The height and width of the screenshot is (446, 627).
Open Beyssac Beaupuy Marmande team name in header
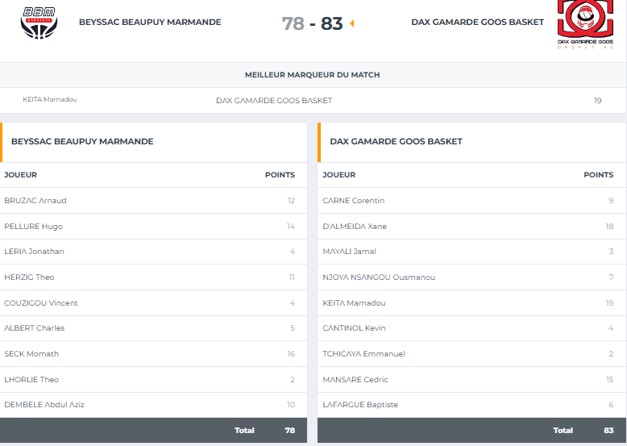[150, 22]
